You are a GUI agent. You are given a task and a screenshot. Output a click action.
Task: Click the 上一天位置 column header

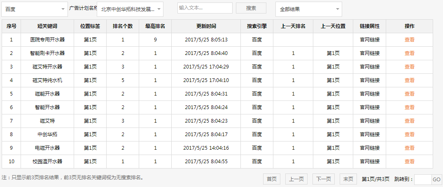(333, 26)
